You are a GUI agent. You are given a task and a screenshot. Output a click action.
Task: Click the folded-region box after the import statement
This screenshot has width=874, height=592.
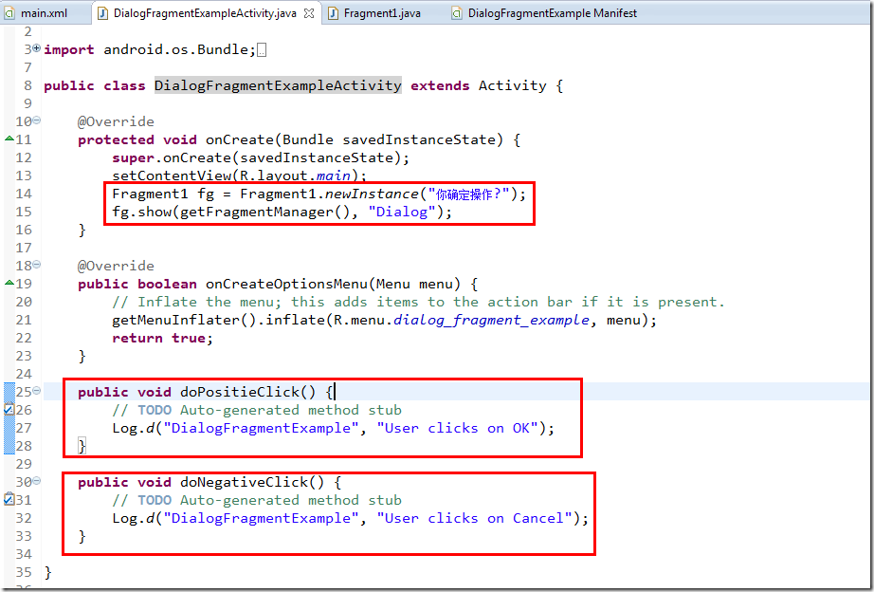coord(262,50)
